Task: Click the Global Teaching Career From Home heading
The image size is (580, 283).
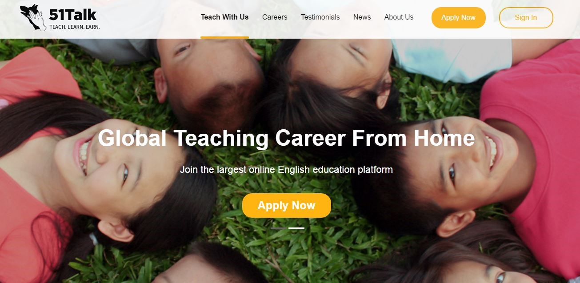Action: (x=286, y=138)
